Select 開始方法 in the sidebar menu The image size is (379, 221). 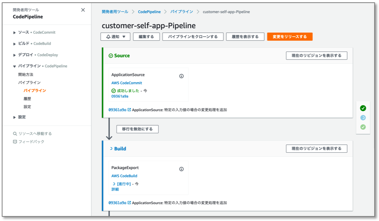point(26,74)
